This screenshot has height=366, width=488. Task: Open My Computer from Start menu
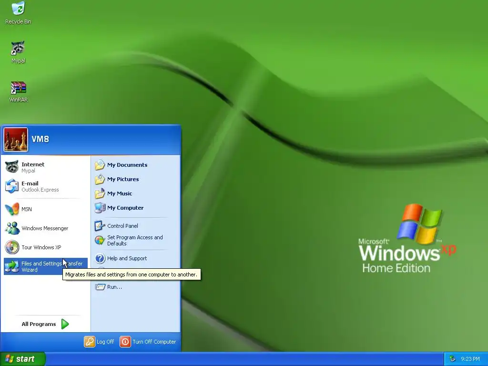pyautogui.click(x=136, y=208)
